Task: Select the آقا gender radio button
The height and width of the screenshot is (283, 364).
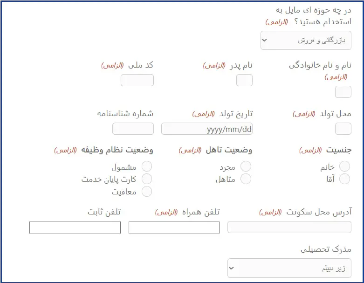Action: 345,179
